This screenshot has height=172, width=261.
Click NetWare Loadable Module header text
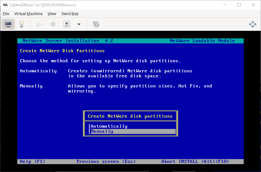[x=202, y=41]
